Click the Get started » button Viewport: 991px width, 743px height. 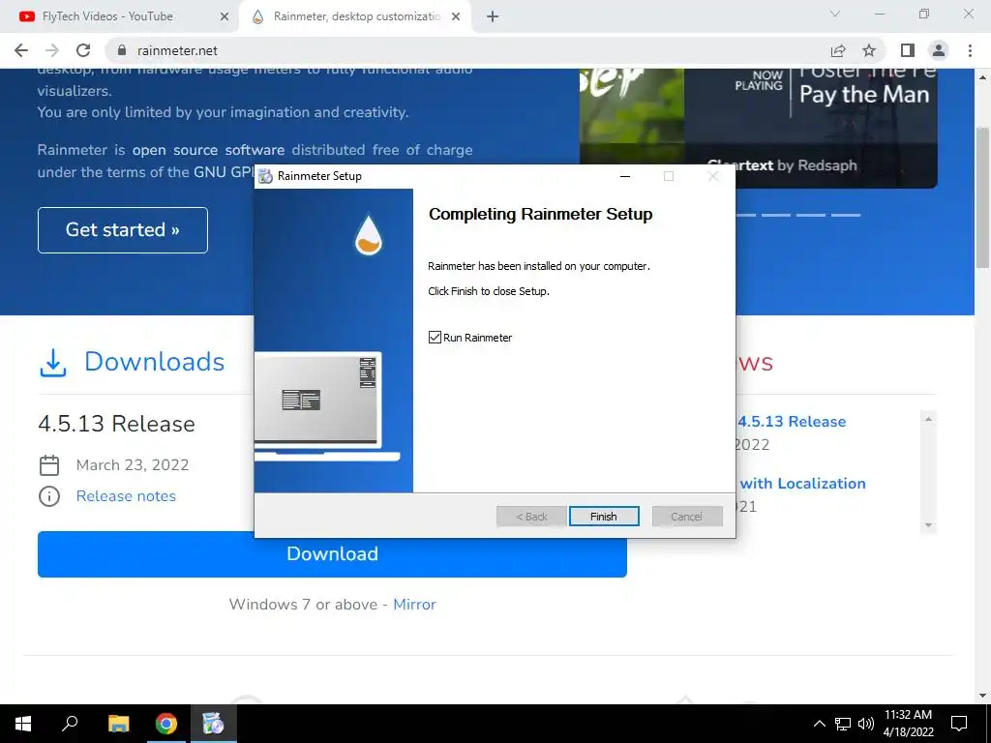123,230
